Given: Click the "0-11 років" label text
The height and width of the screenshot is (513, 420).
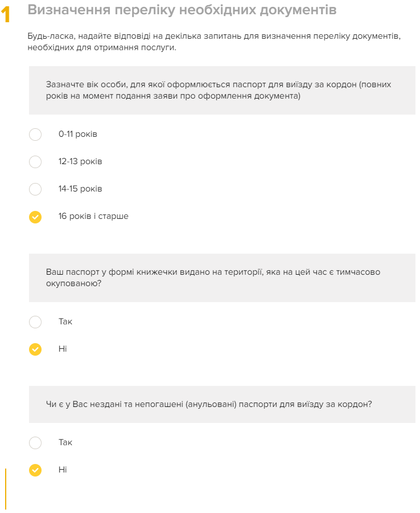Looking at the screenshot, I should click(x=78, y=135).
